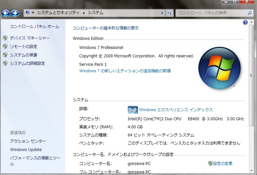Select システム breadcrumb in address bar
The image size is (257, 175).
(x=96, y=13)
